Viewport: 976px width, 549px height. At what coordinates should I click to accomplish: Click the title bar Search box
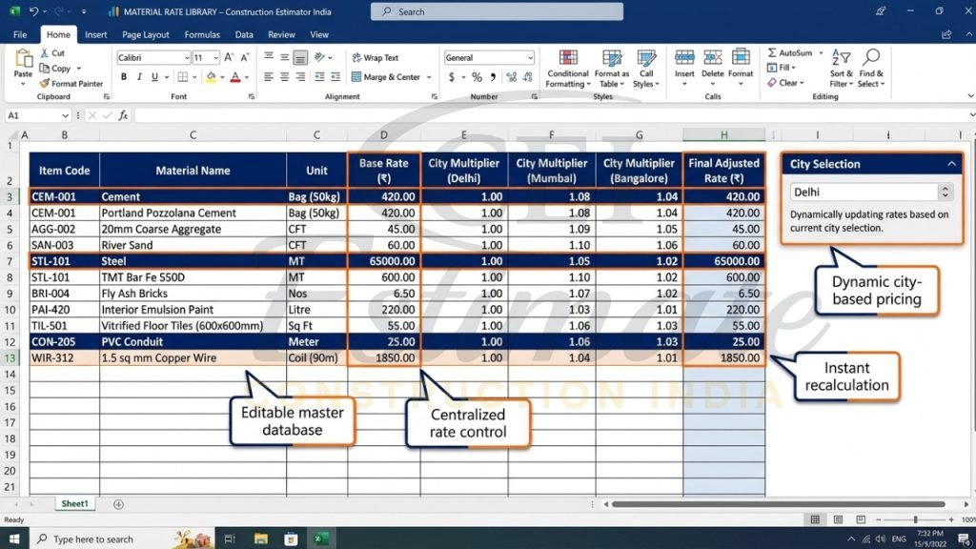coord(497,11)
